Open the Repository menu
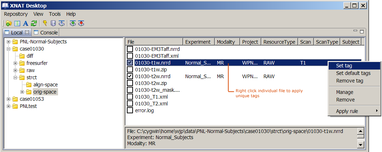The height and width of the screenshot is (152, 382). (16, 14)
